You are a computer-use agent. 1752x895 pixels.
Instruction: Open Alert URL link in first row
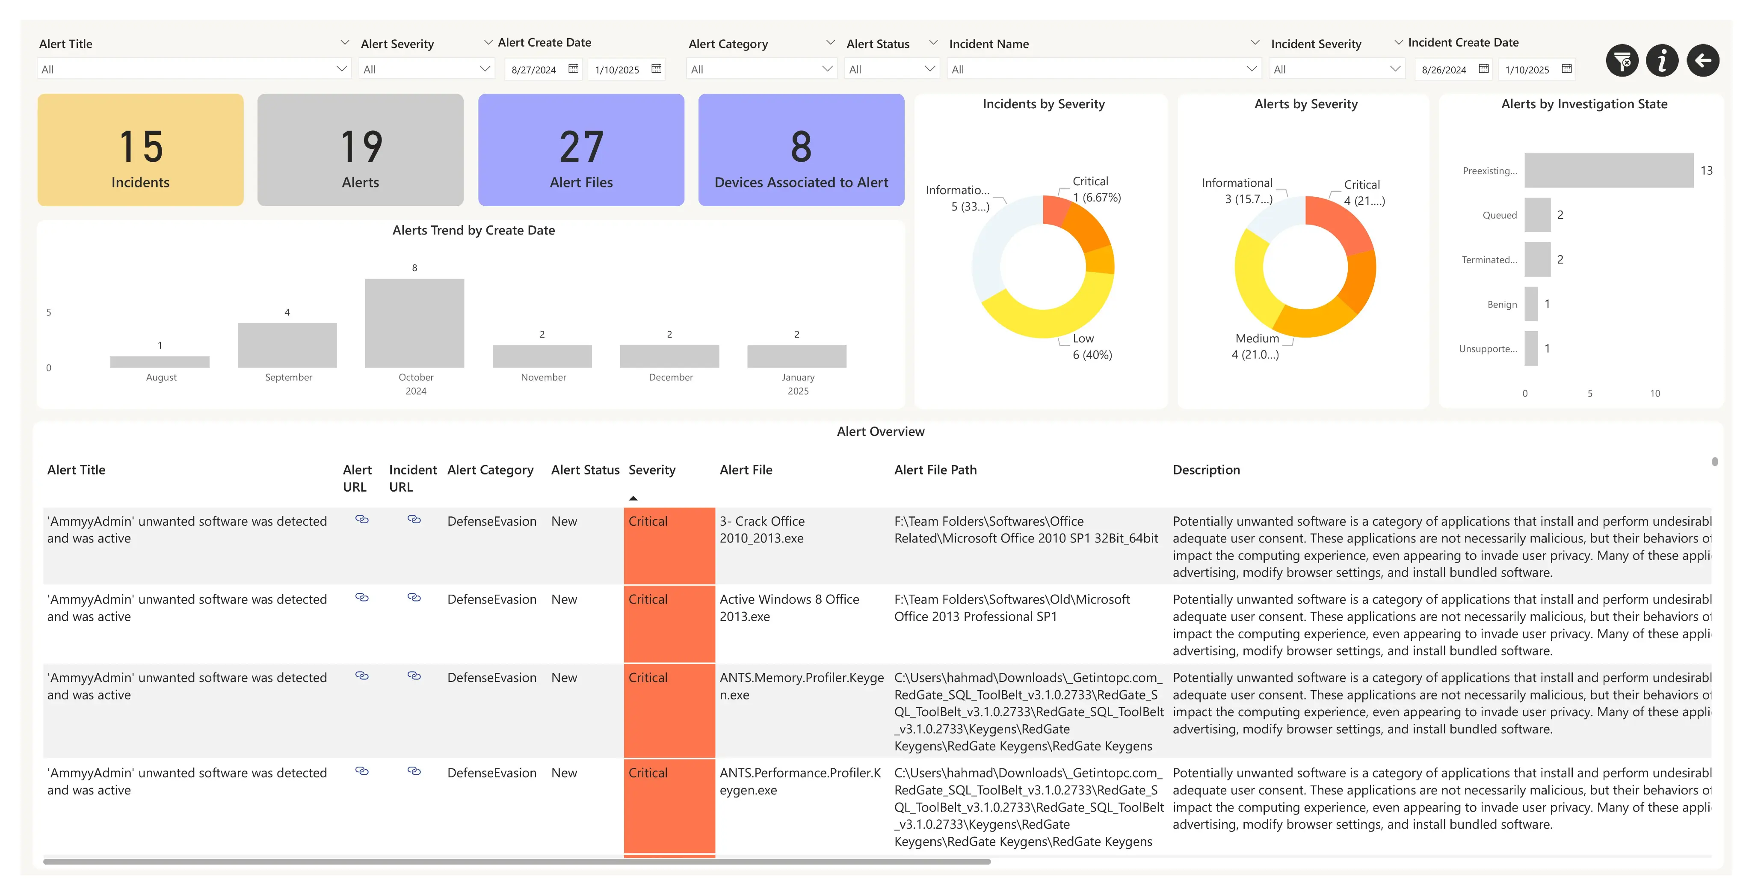pos(362,520)
